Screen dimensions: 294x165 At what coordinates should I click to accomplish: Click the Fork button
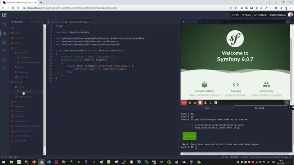click(235, 15)
